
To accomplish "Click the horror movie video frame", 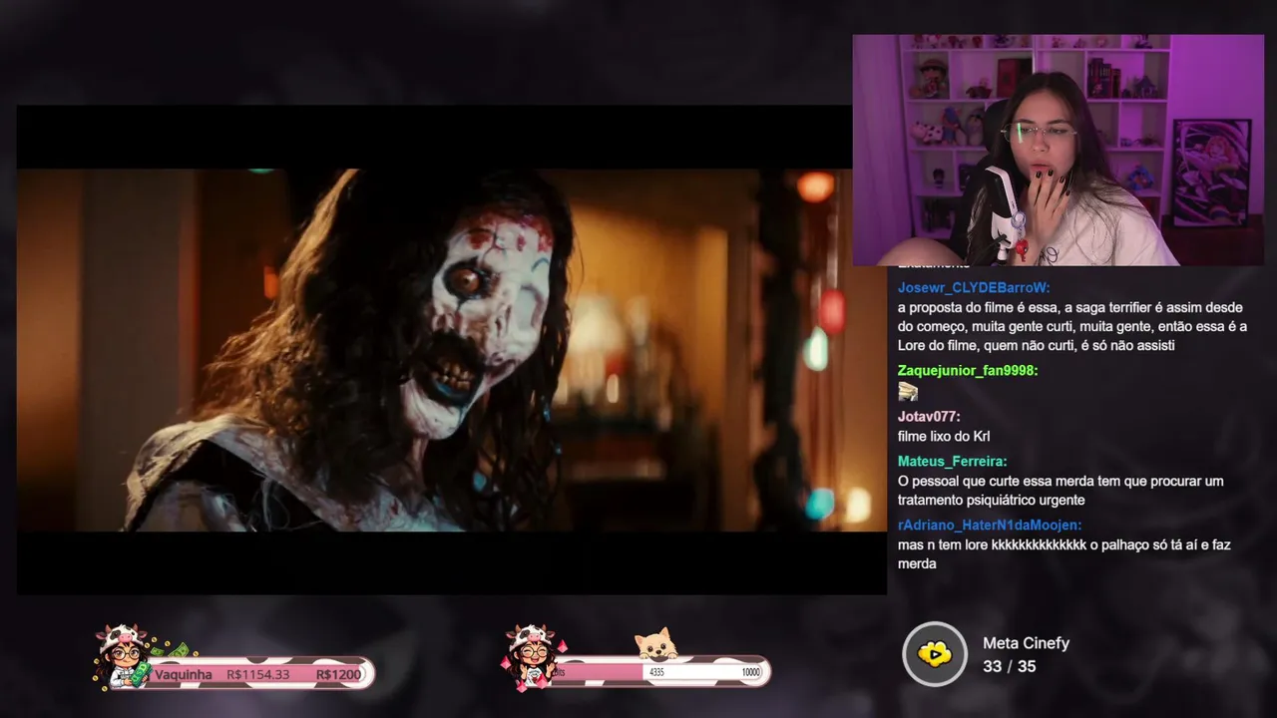I will [x=451, y=350].
